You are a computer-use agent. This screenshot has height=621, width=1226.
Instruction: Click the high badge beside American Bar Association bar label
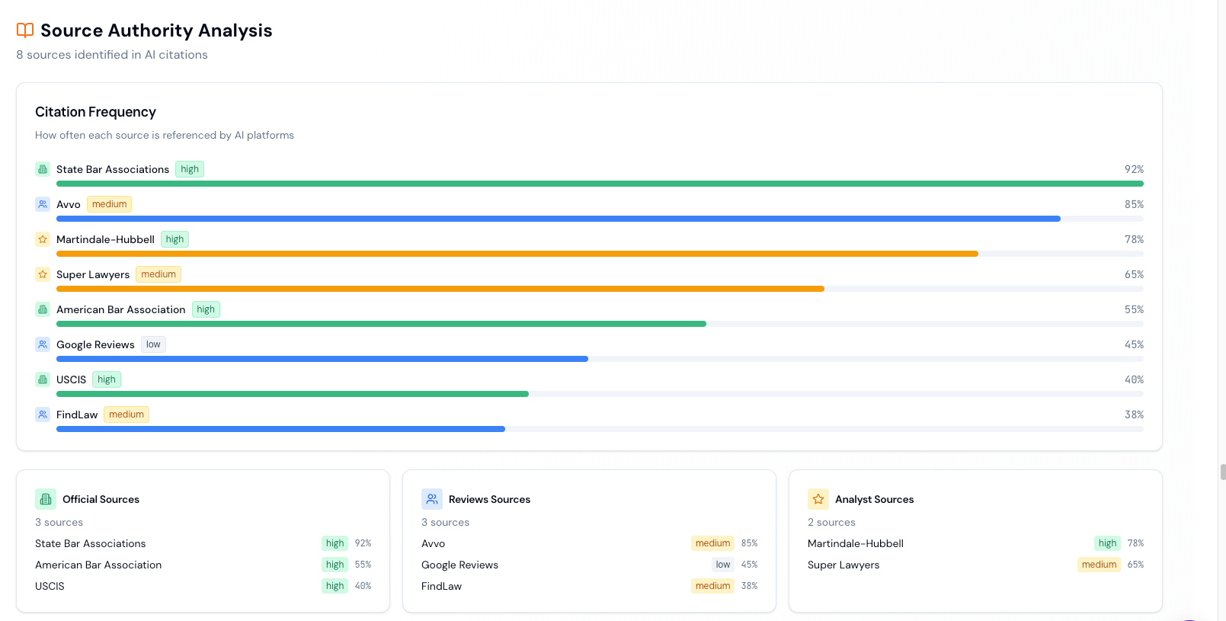206,309
